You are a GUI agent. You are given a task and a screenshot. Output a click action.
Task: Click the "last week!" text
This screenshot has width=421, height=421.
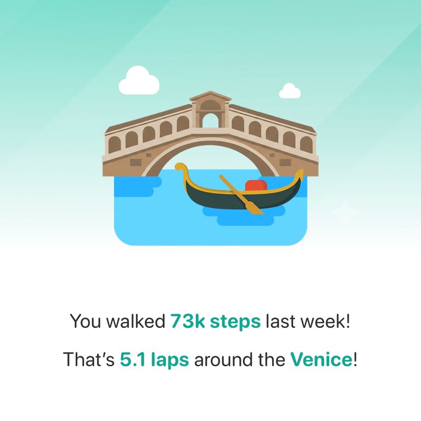tap(307, 322)
